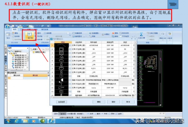This screenshot has height=127, width=188.
Task: Open the 定义 define tool in ribbon
Action: [x=8, y=36]
